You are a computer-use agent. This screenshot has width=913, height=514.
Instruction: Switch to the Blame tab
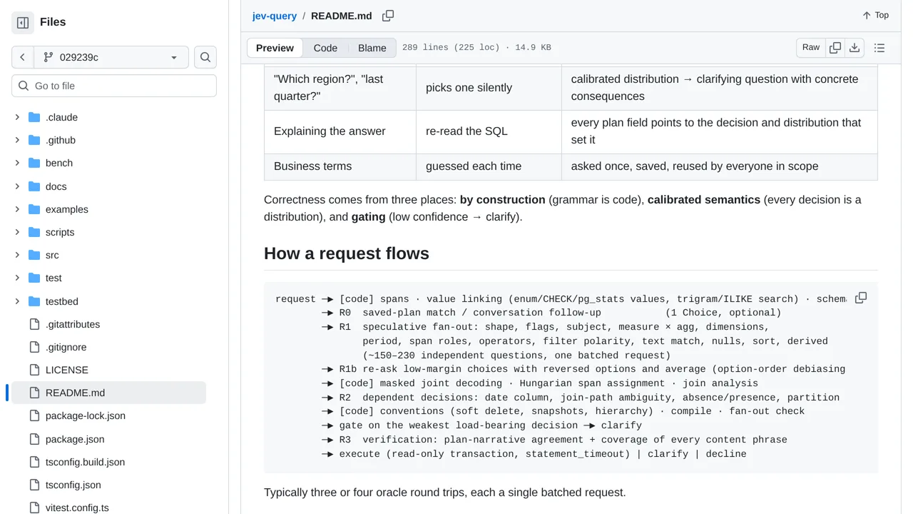[x=372, y=48]
